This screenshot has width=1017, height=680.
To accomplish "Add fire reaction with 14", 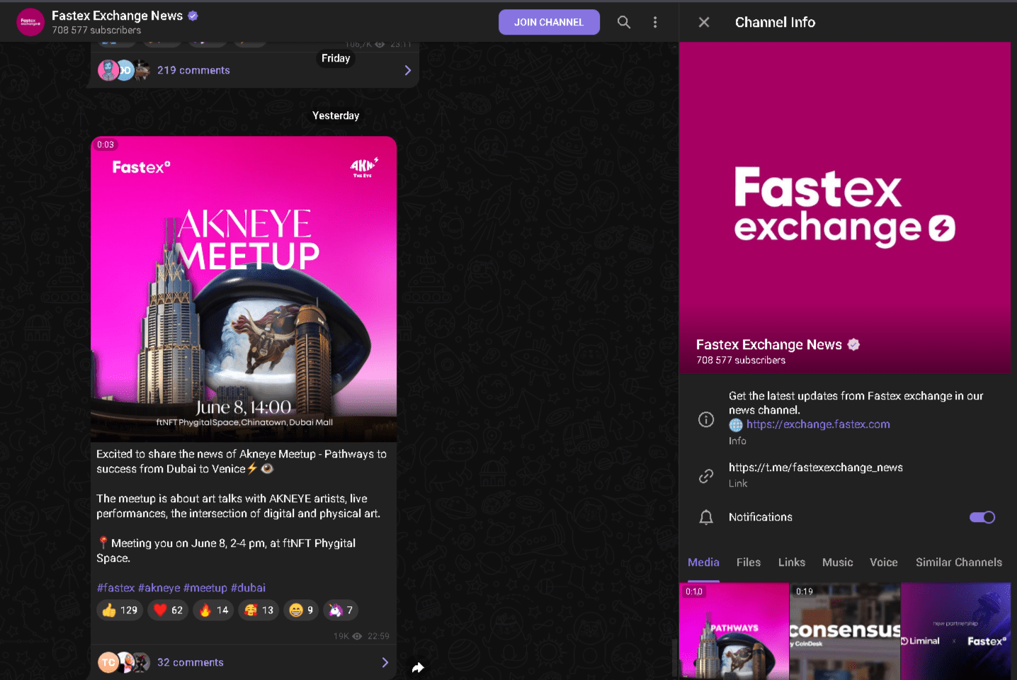I will pos(213,610).
